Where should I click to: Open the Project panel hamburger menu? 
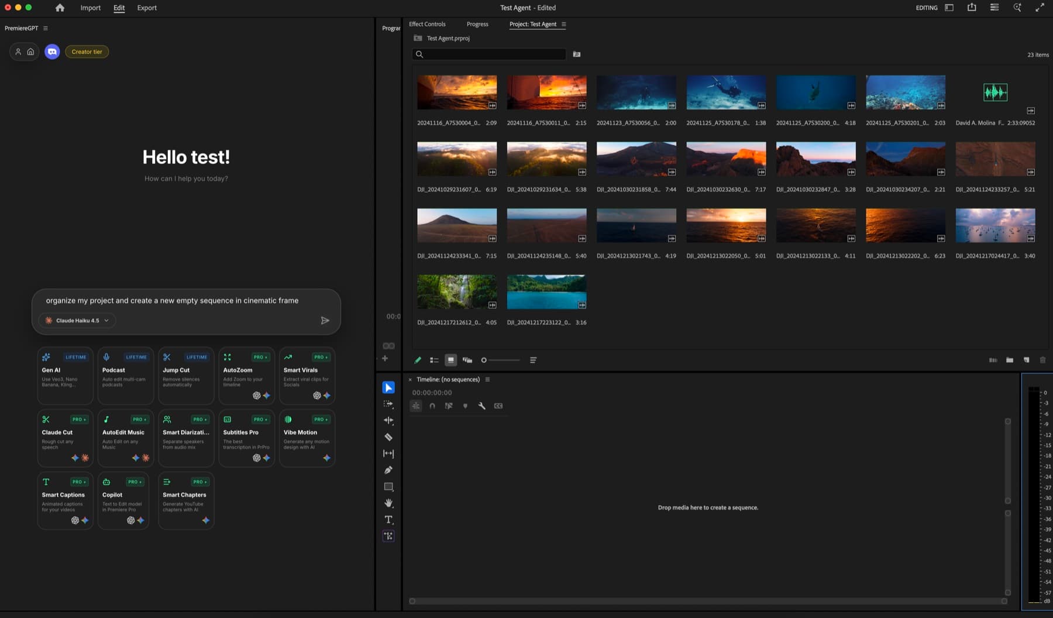tap(564, 24)
